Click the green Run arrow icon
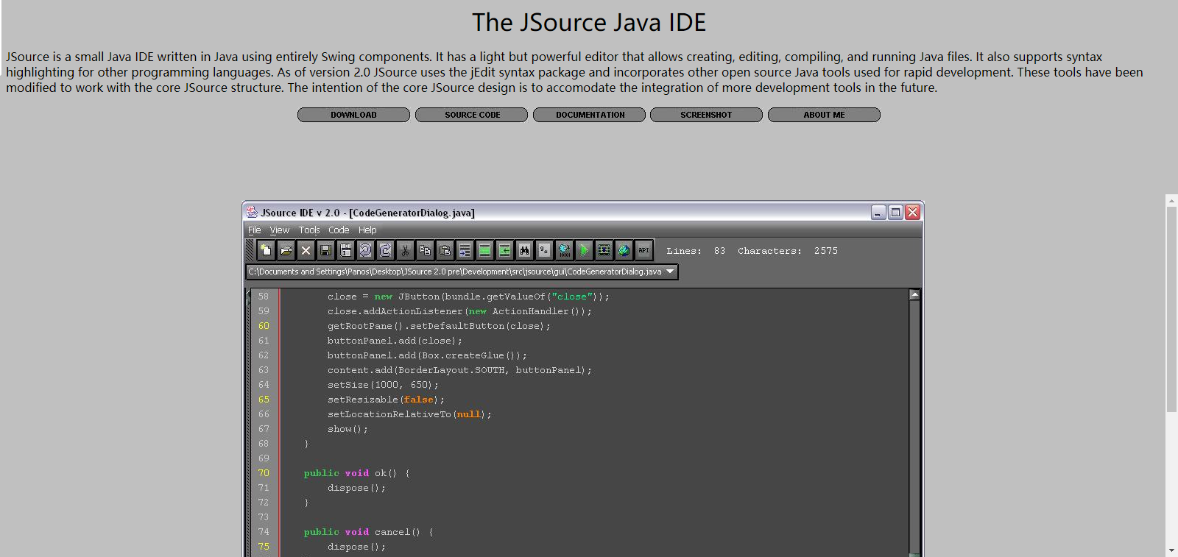The image size is (1178, 557). click(x=584, y=250)
